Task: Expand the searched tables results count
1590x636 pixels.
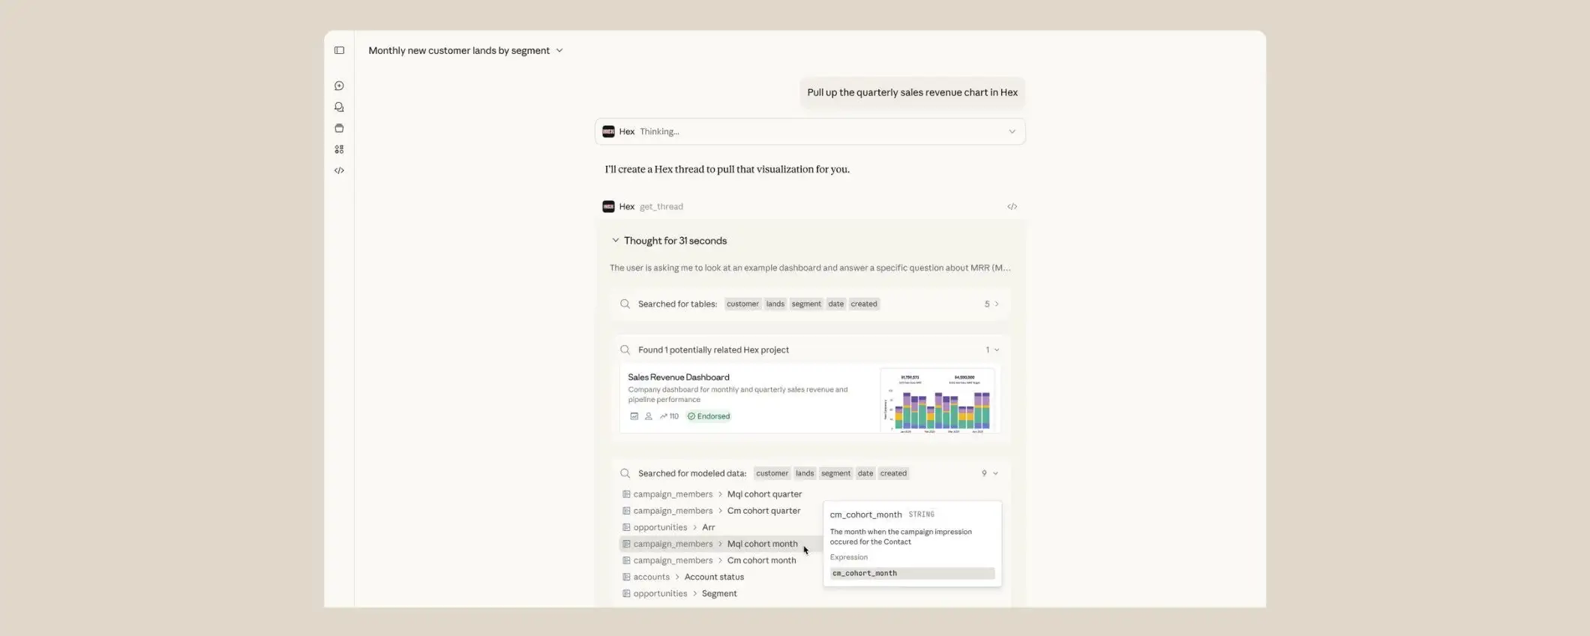Action: pos(991,304)
